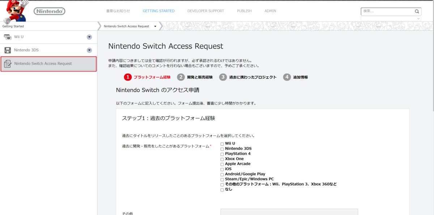
Task: Click the 開発と販売経験 step label
Action: (x=200, y=77)
